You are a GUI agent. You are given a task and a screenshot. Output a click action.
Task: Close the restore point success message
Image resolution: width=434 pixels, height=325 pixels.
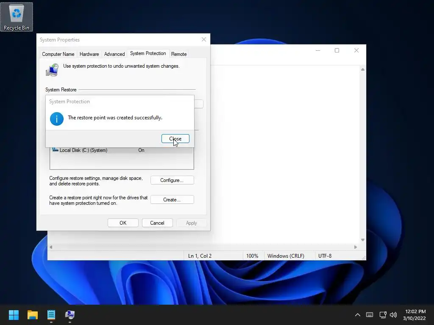175,139
